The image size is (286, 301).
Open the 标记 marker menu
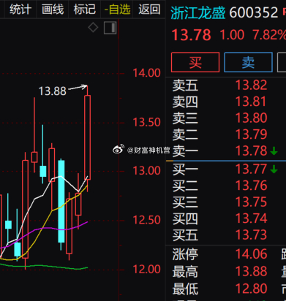pos(85,9)
